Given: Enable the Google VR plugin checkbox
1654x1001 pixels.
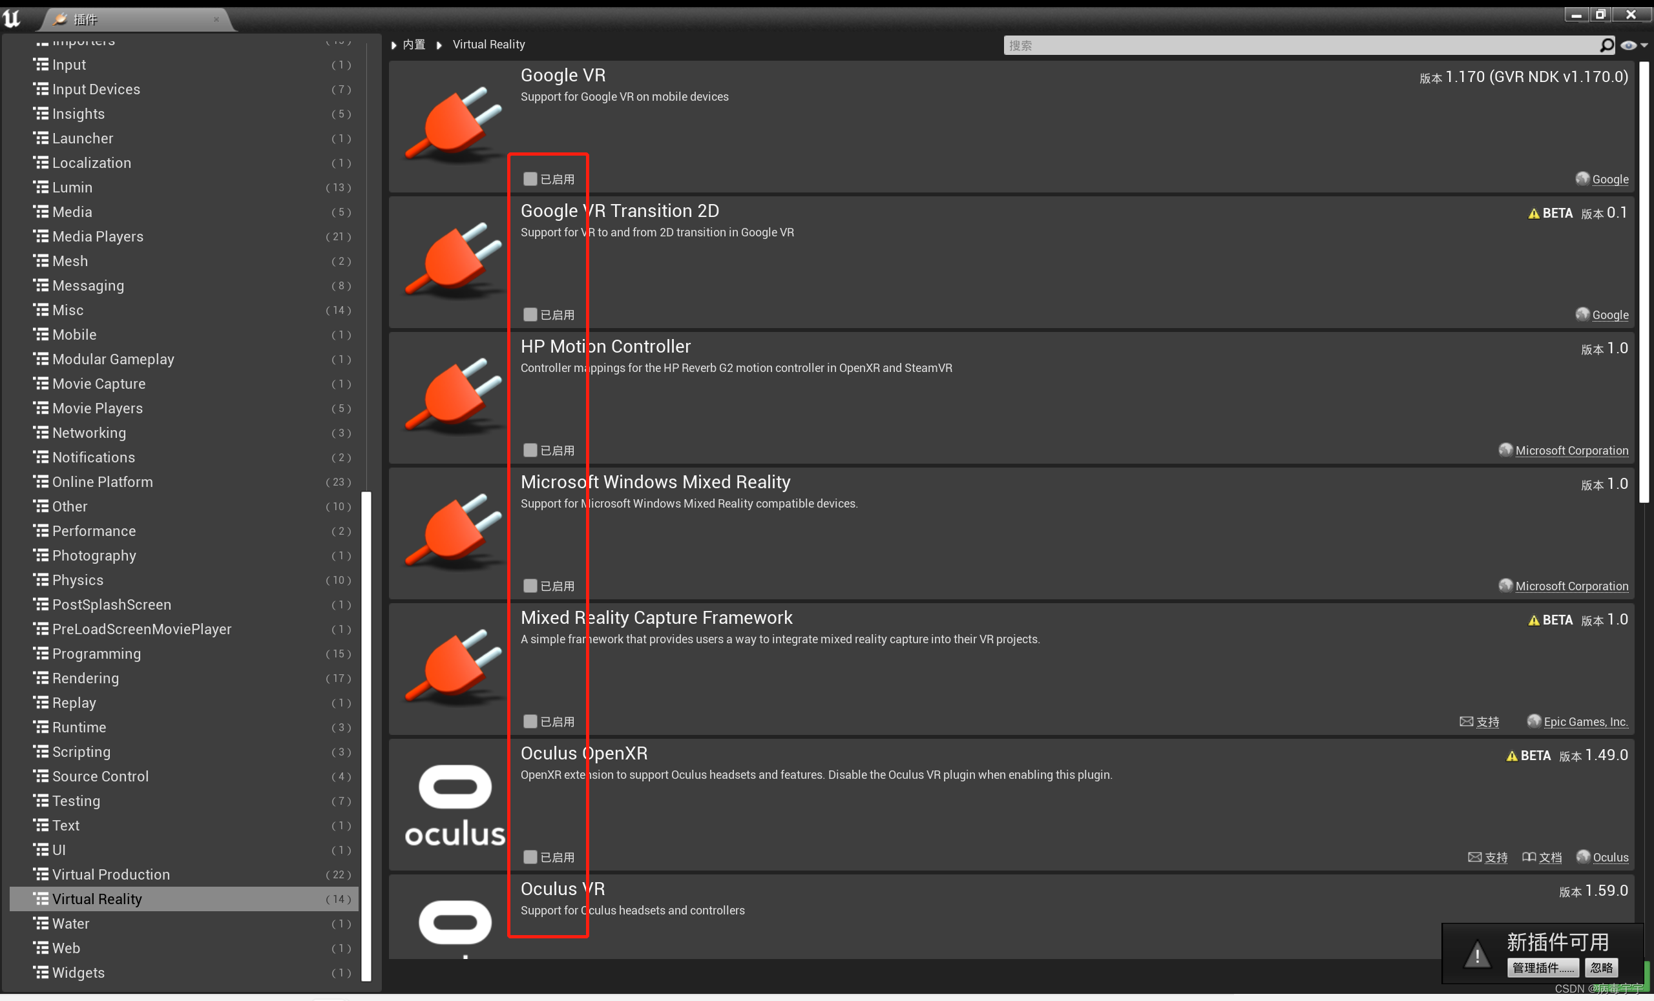Looking at the screenshot, I should tap(530, 179).
